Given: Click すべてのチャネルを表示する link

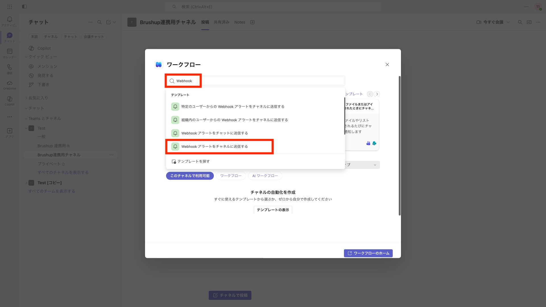Looking at the screenshot, I should tap(63, 173).
